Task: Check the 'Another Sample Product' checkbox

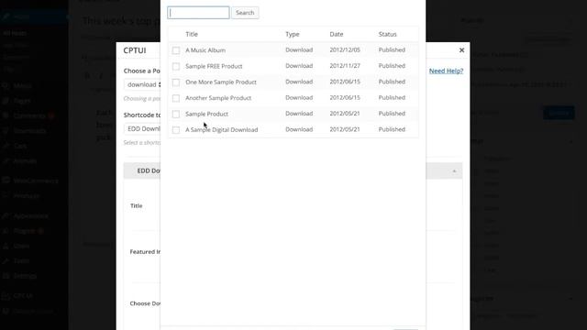Action: [176, 98]
